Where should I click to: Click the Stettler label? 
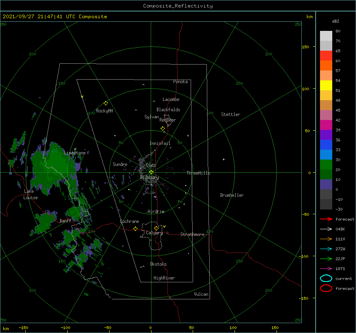click(x=231, y=114)
